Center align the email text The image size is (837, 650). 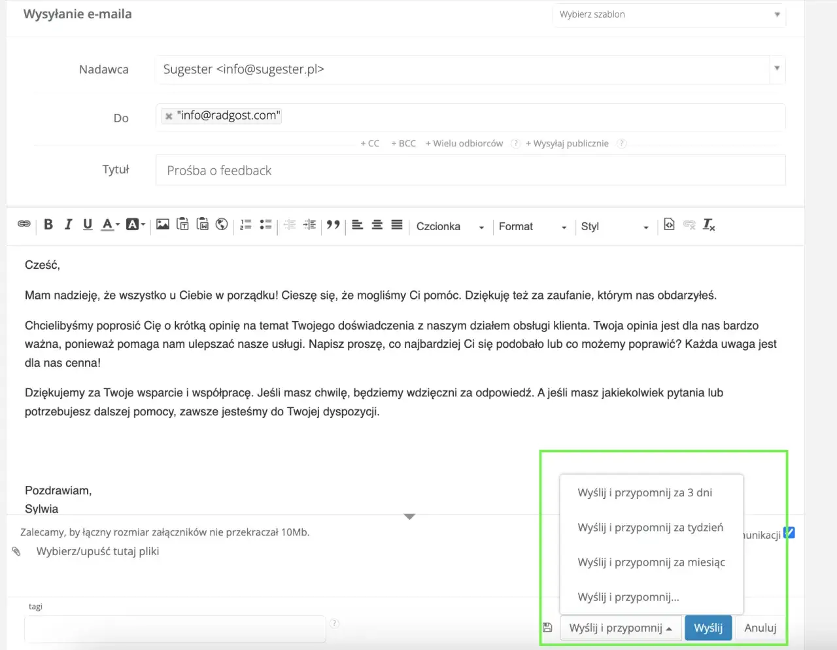[x=377, y=225]
